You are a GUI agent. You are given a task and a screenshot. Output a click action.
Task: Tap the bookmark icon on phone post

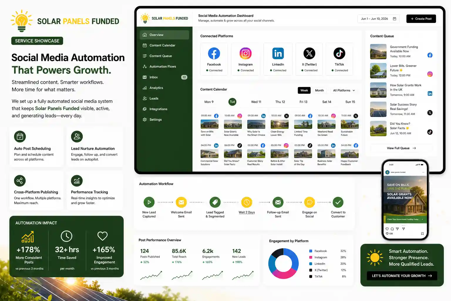pyautogui.click(x=422, y=234)
